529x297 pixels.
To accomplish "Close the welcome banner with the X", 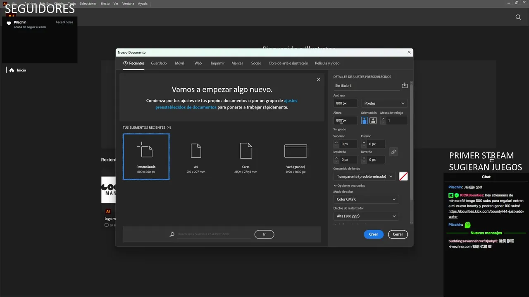I will (x=318, y=79).
